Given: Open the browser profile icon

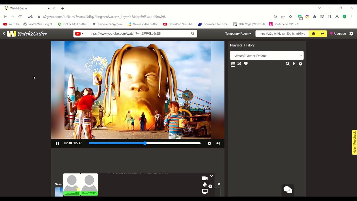Looking at the screenshot, I should (337, 17).
